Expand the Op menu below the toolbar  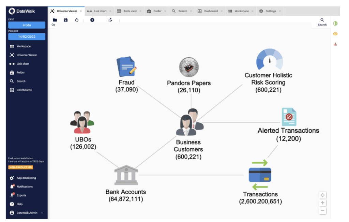tap(53, 25)
